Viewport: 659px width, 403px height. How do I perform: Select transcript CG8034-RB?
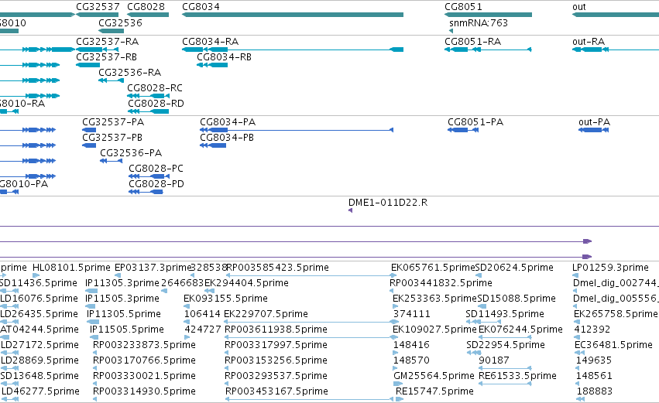point(224,57)
